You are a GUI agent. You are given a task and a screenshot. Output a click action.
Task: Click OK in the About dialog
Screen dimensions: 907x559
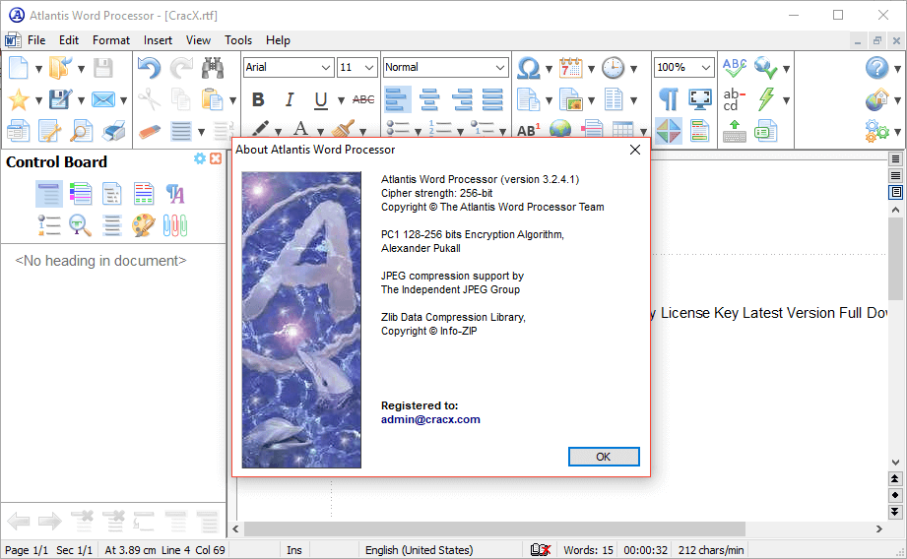coord(604,457)
